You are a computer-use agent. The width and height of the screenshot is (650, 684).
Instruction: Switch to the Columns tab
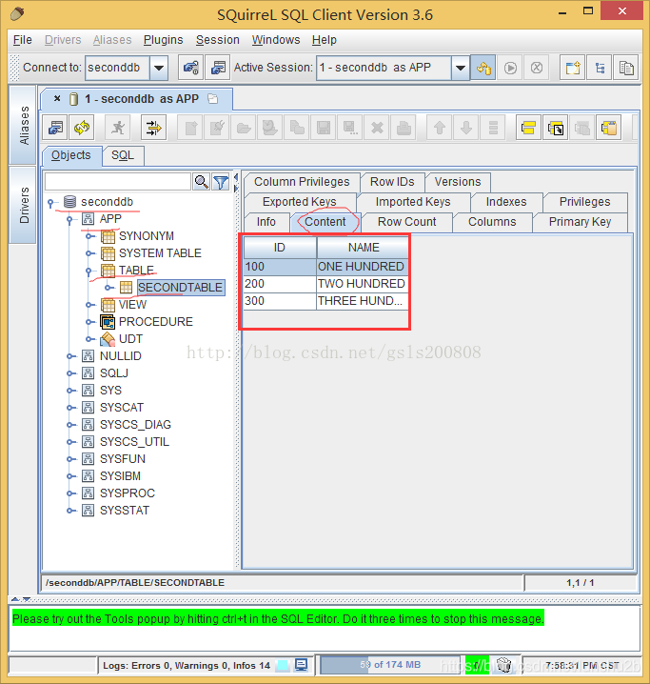(x=492, y=222)
